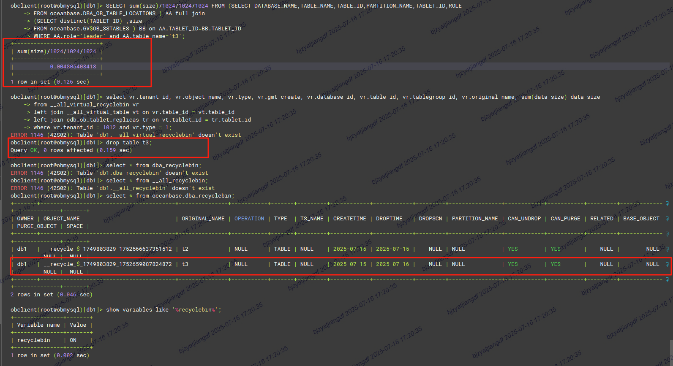673x366 pixels.
Task: Click the '2 rows in set' result line
Action: [x=51, y=295]
